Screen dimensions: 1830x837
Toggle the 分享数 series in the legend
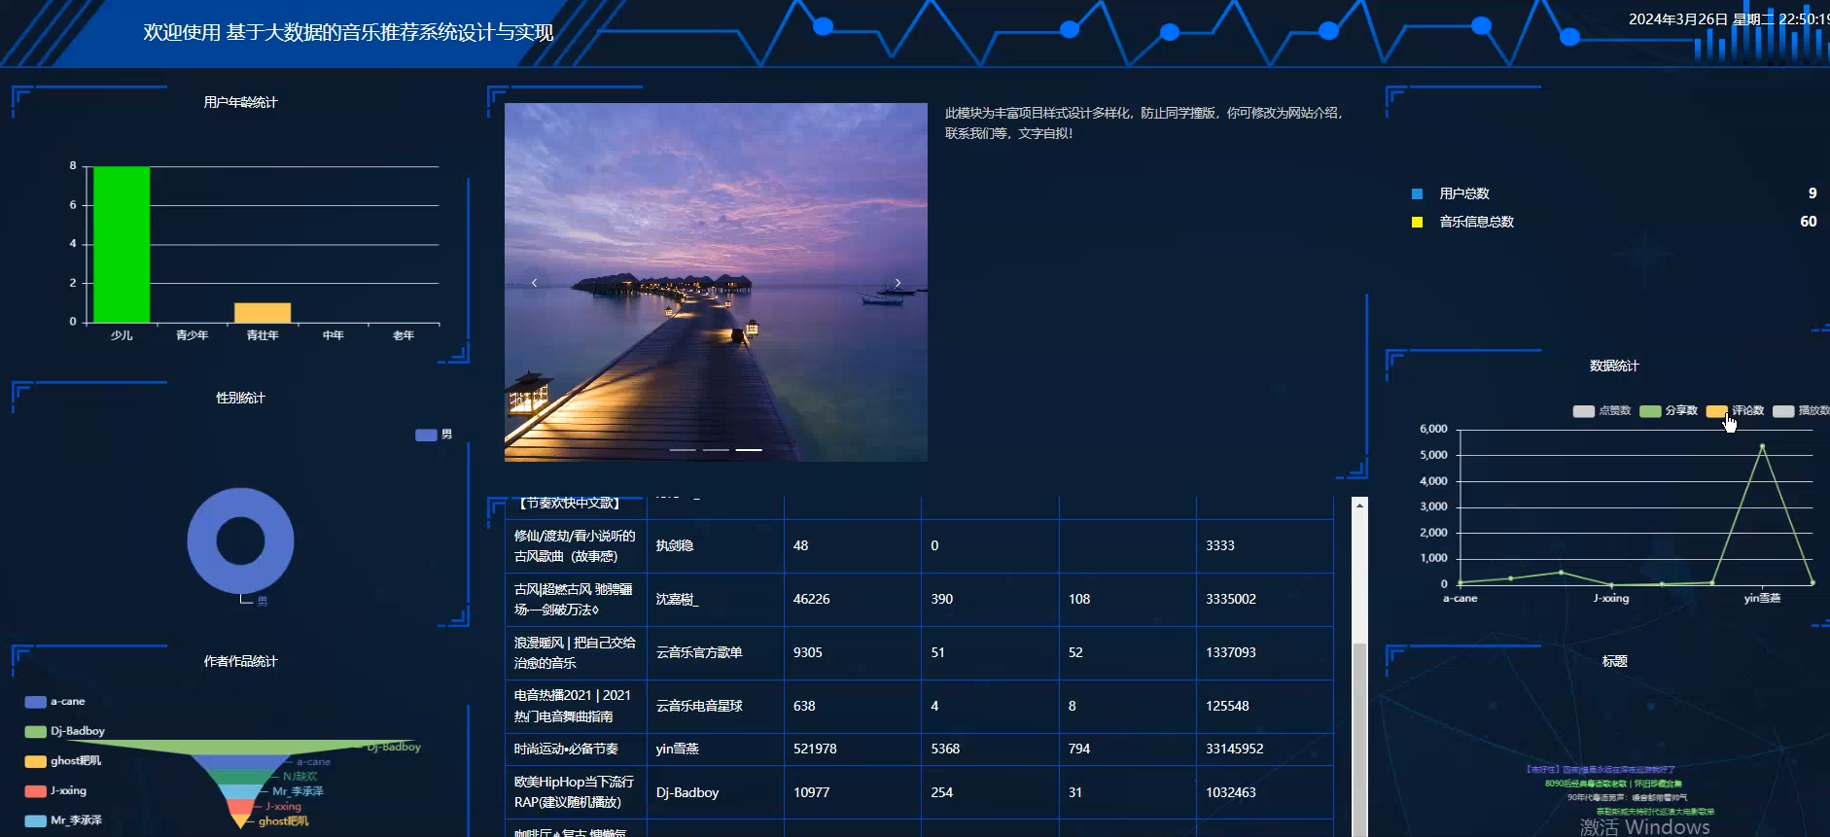coord(1669,410)
